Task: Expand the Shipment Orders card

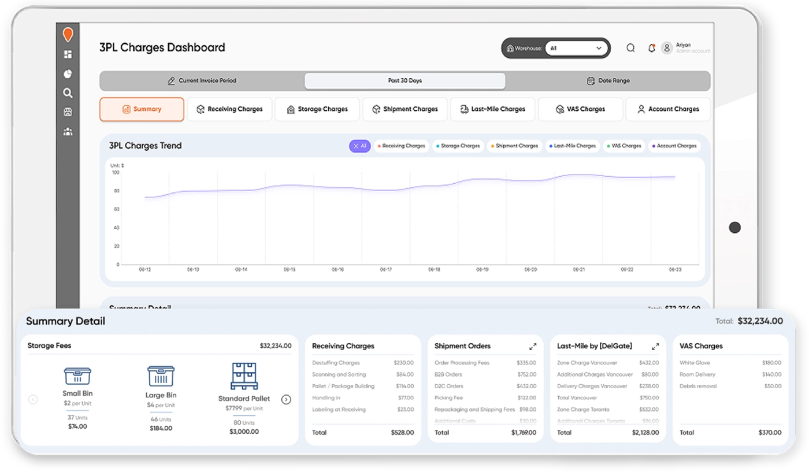Action: 532,346
